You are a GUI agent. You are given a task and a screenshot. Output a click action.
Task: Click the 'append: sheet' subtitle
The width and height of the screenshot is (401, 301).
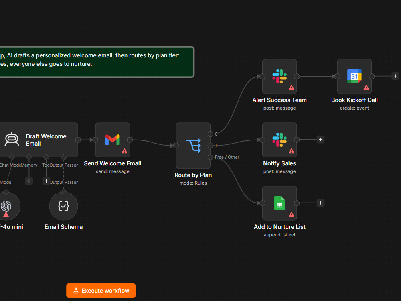click(279, 235)
